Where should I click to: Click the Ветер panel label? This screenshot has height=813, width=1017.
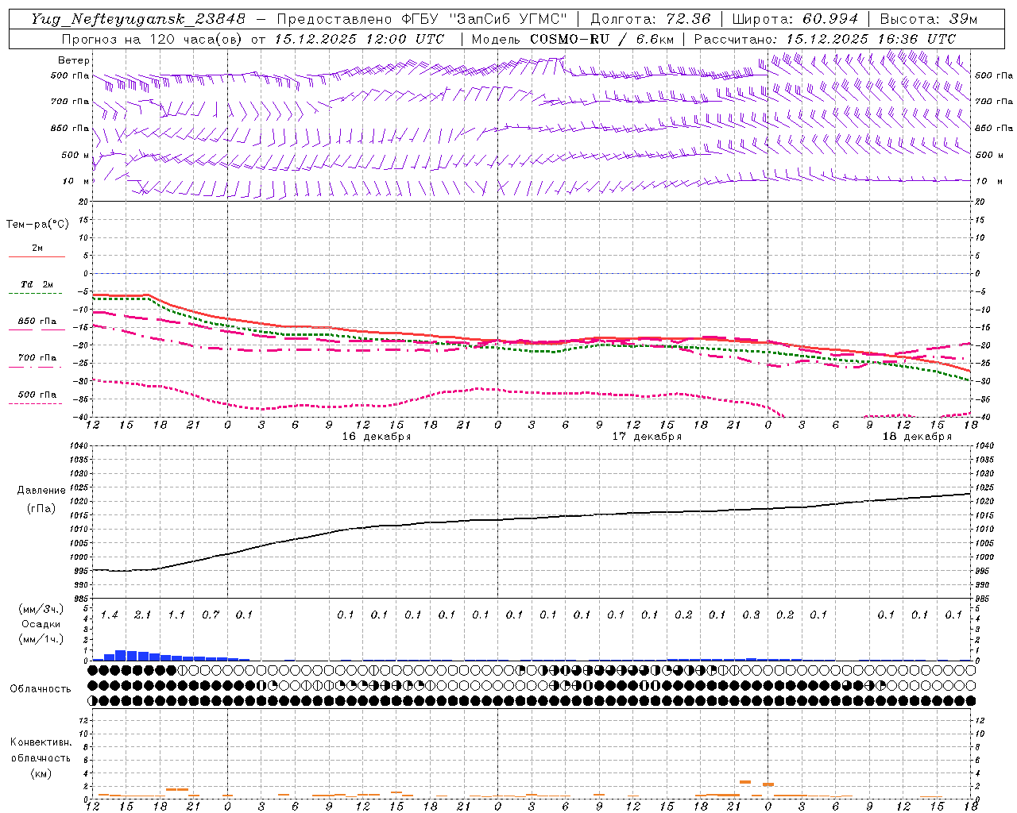(x=74, y=60)
